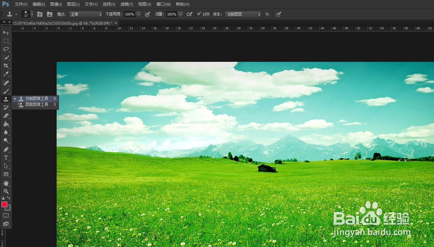Open the 编辑(E) menu
This screenshot has width=434, height=247.
pyautogui.click(x=39, y=4)
